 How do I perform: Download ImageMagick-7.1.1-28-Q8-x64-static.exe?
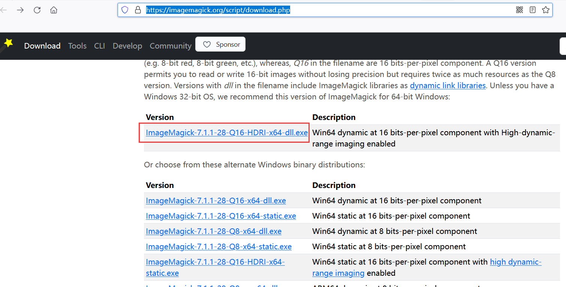tap(219, 247)
